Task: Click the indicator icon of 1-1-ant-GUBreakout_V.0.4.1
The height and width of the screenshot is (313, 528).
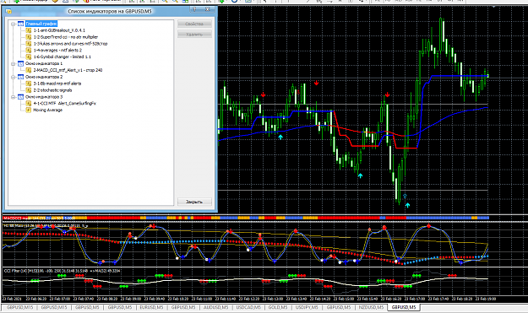Action: pos(29,30)
